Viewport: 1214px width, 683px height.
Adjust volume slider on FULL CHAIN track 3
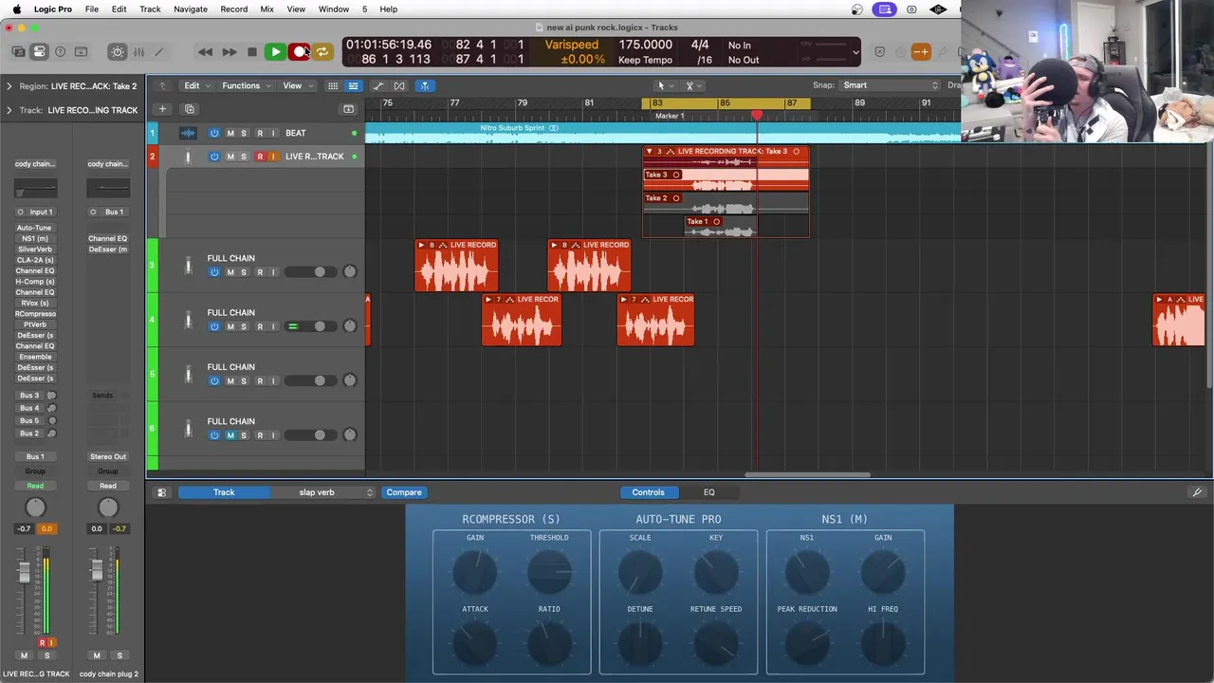[x=309, y=272]
